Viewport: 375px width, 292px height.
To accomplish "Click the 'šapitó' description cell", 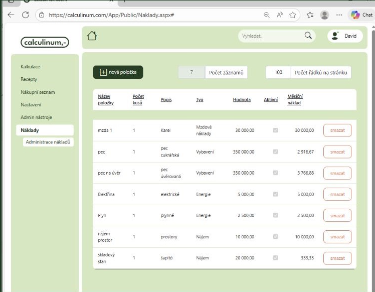I will (x=166, y=258).
